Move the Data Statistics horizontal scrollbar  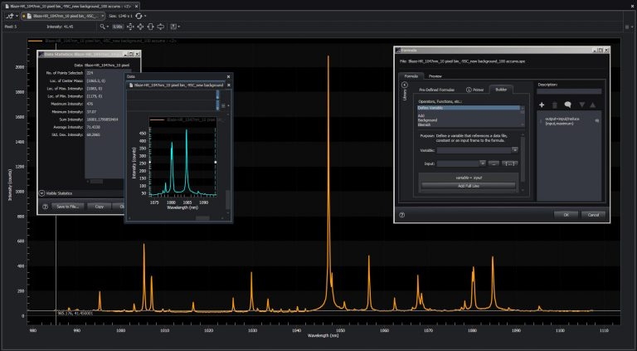click(x=96, y=181)
